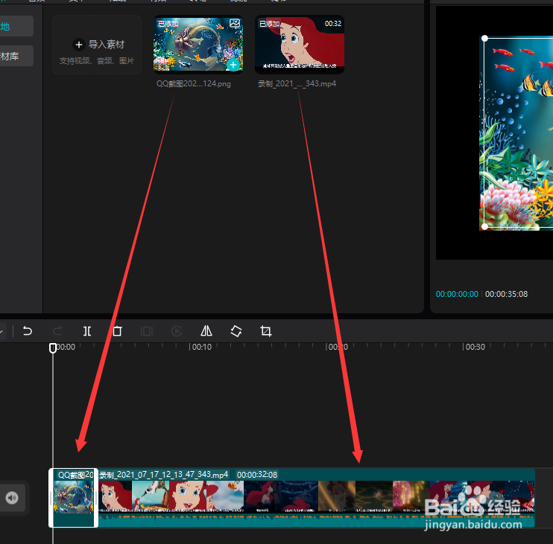Click the bottom-left corner handle in preview

tap(485, 227)
